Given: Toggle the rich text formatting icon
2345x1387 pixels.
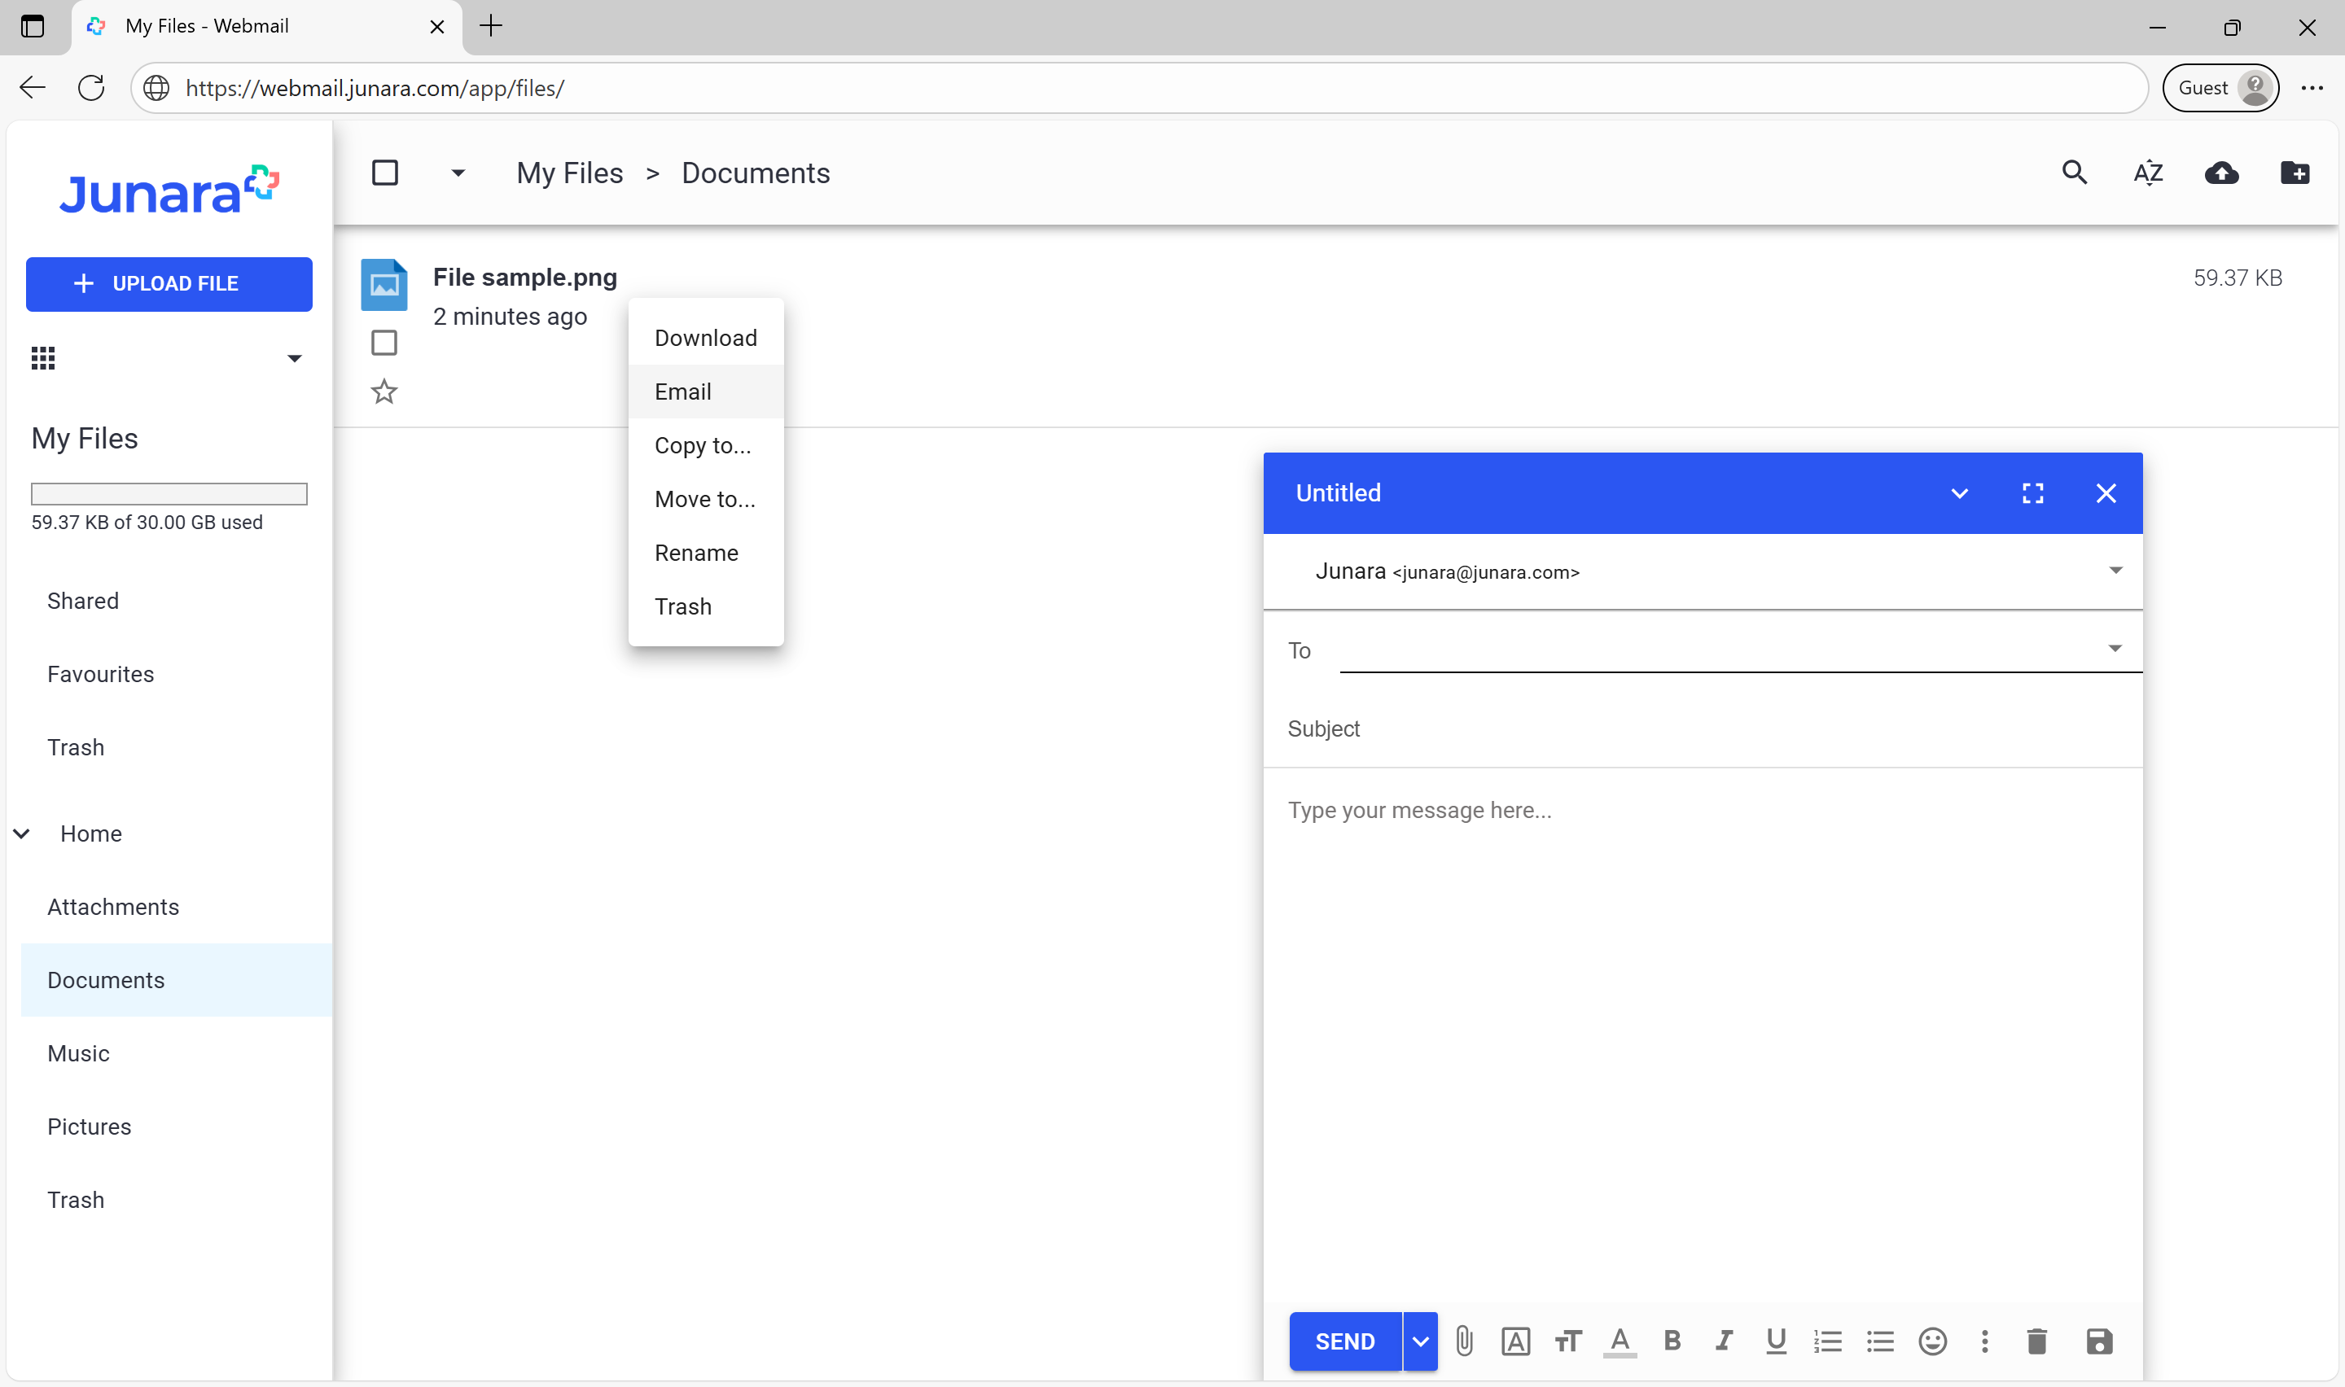Looking at the screenshot, I should tap(1515, 1341).
